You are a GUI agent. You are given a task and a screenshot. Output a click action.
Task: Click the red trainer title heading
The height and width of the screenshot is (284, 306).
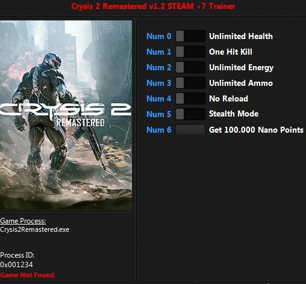(x=153, y=6)
